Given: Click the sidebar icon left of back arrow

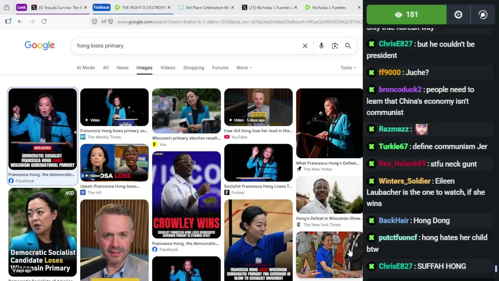Looking at the screenshot, I should point(8,21).
